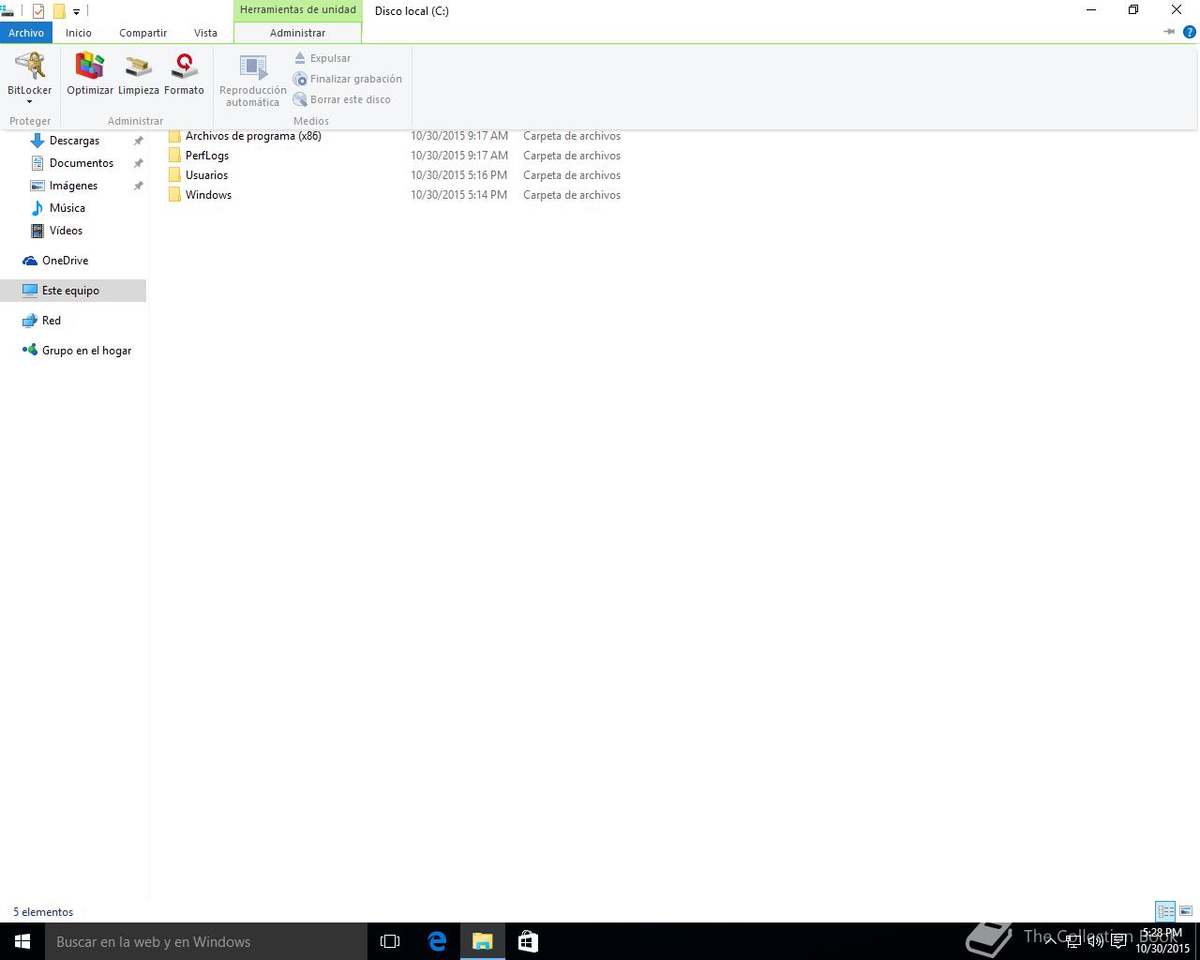Click the volume tray icon
Viewport: 1200px width, 960px height.
pos(1095,941)
